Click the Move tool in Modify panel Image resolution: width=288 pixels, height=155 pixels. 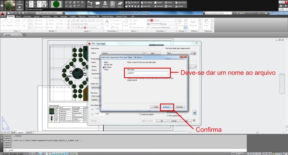(39, 20)
